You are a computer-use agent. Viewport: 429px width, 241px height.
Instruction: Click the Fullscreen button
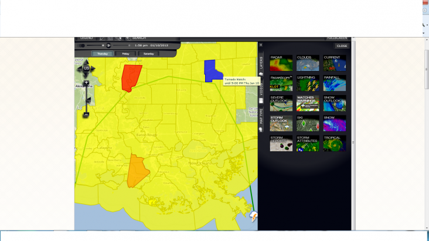click(x=338, y=38)
